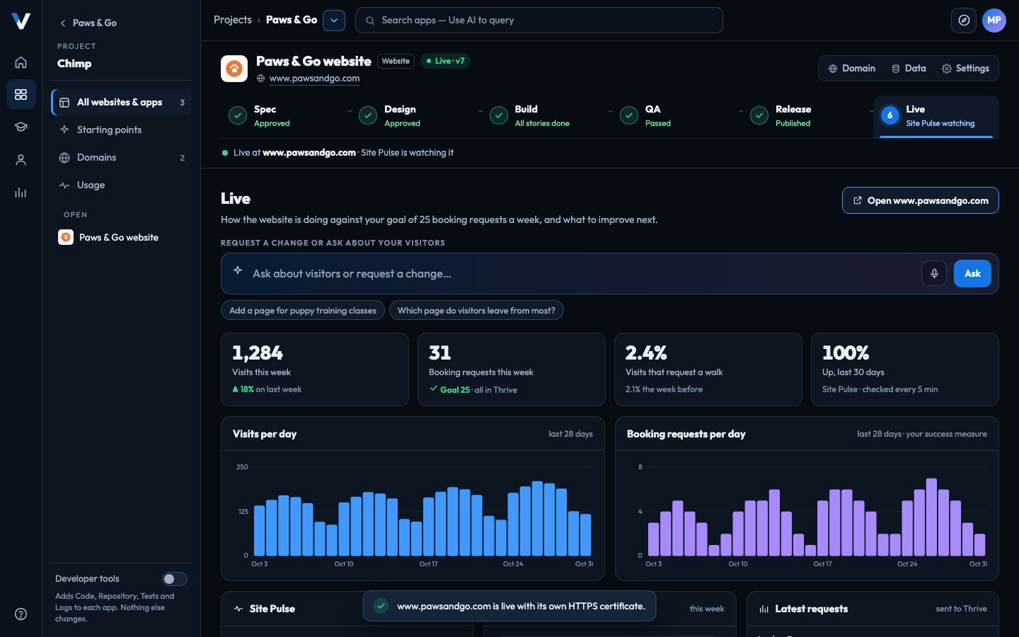Open the MP user avatar
This screenshot has width=1019, height=637.
click(994, 21)
